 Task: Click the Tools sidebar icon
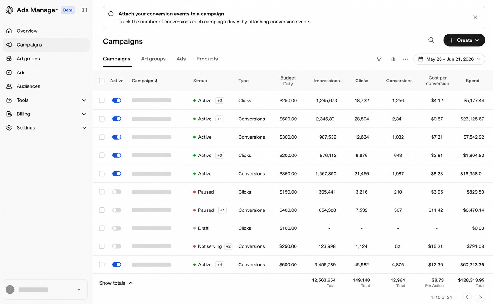click(9, 100)
